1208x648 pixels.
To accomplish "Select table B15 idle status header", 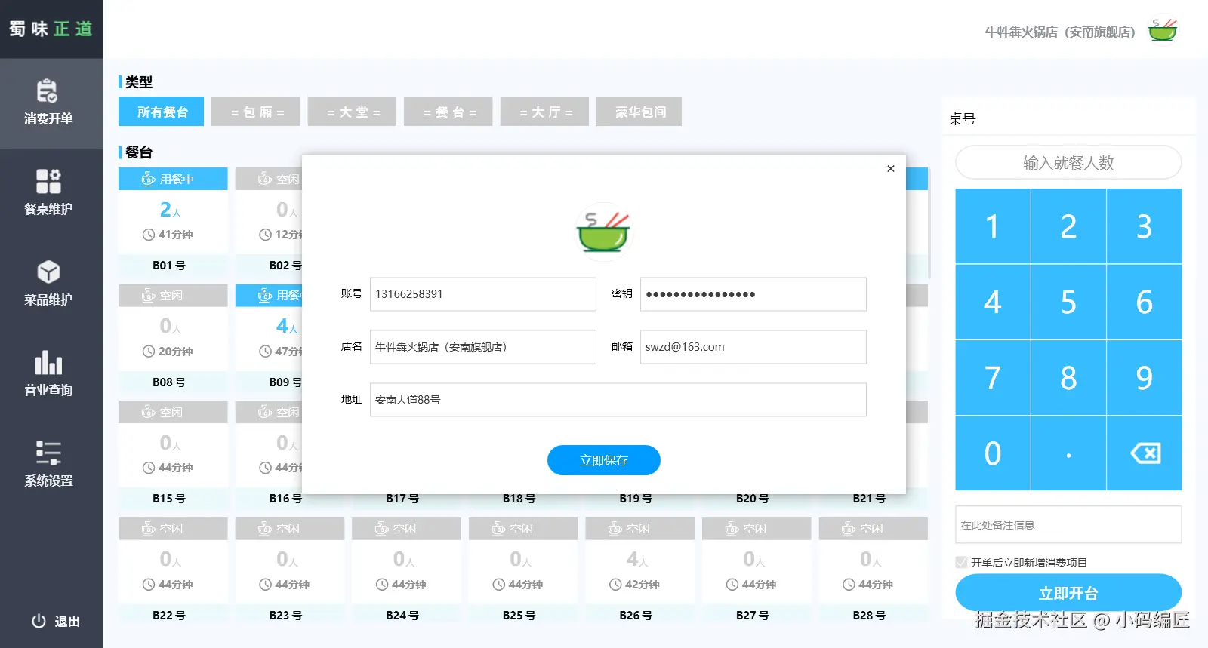I will point(173,412).
